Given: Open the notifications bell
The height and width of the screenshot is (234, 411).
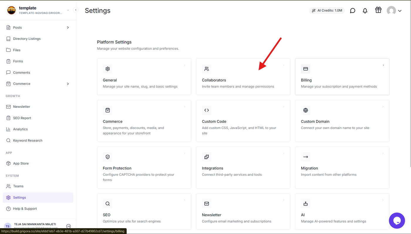Looking at the screenshot, I should pos(365,11).
